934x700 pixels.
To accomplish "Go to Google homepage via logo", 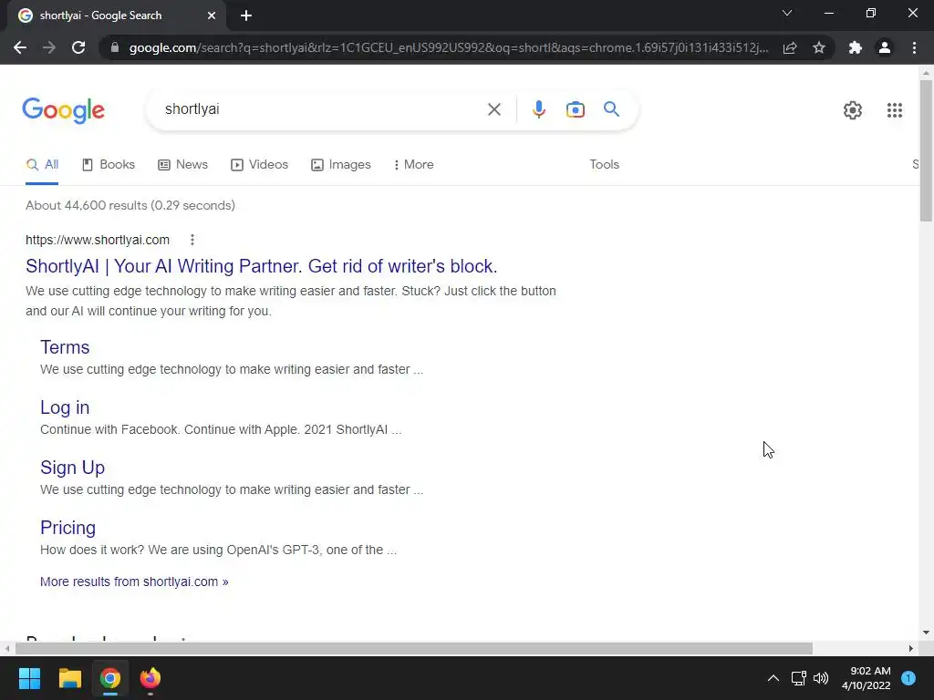I will [63, 110].
